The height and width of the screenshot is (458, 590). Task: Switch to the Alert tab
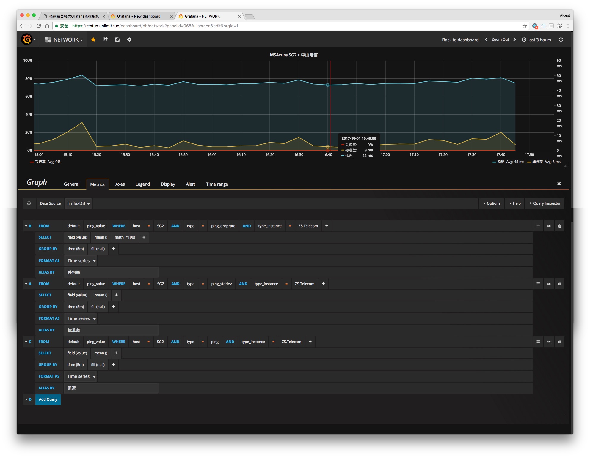pos(191,184)
